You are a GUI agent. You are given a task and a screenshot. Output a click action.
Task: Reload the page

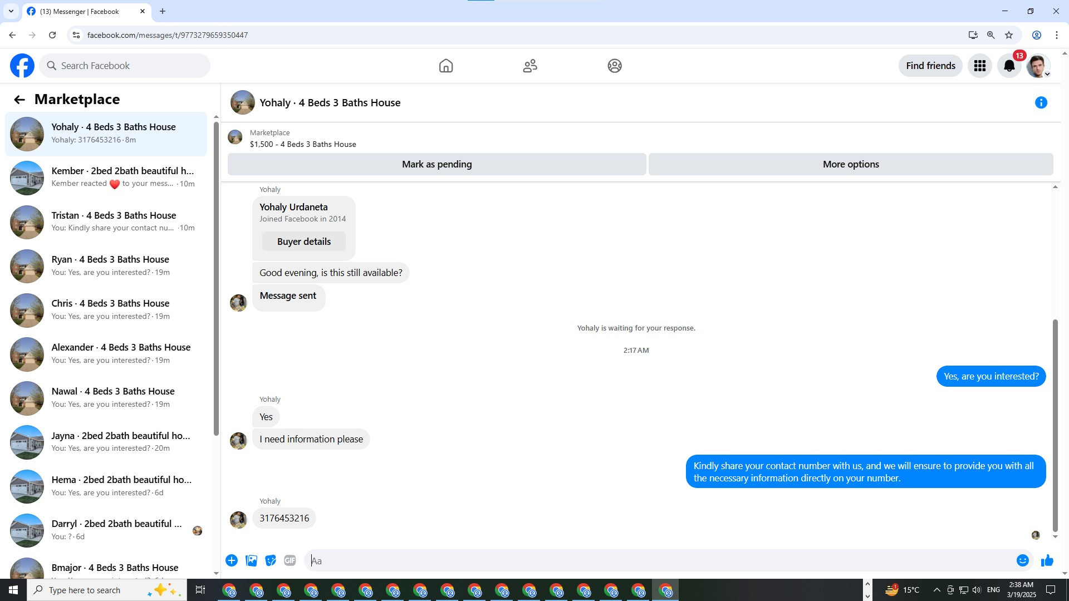coord(52,35)
